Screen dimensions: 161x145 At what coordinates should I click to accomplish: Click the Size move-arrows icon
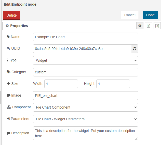[8, 84]
